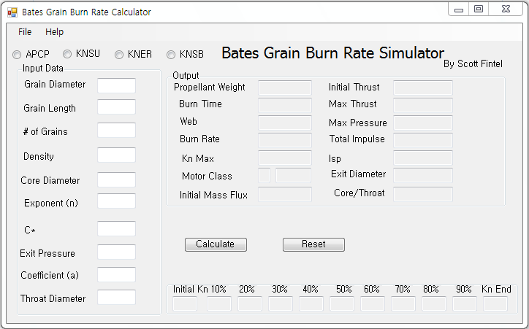This screenshot has height=329, width=529.
Task: Click the wider Motor Class output box
Action: tap(294, 176)
